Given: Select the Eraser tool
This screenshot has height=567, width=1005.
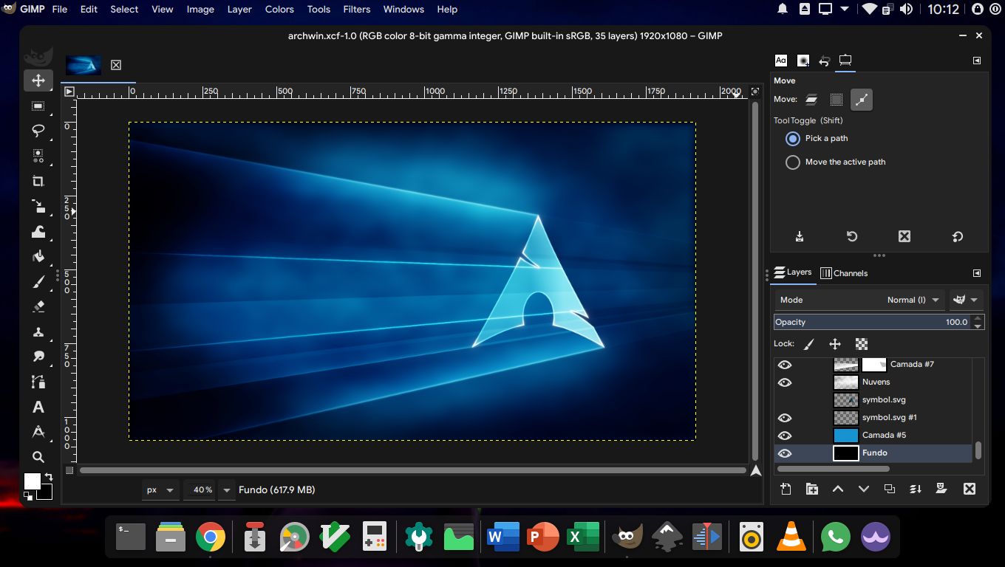Looking at the screenshot, I should coord(38,306).
